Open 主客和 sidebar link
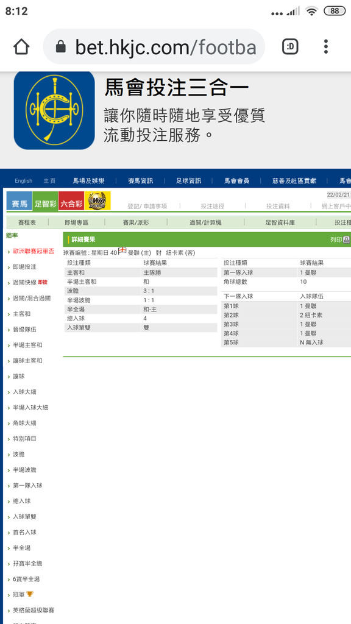The width and height of the screenshot is (351, 624). [21, 314]
